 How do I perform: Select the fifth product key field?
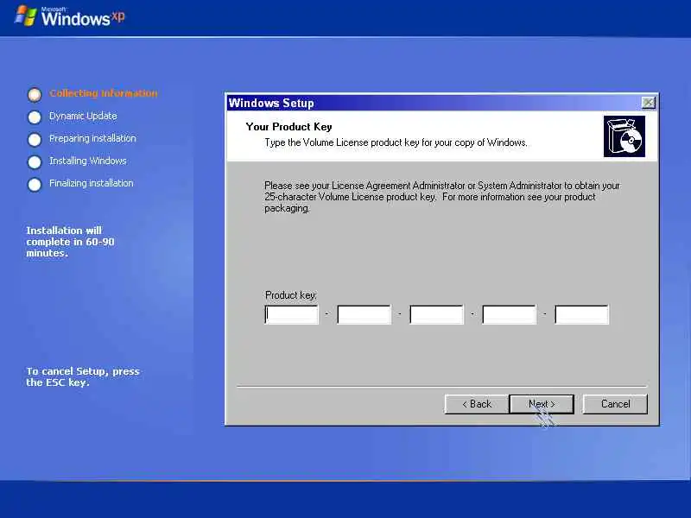click(581, 314)
